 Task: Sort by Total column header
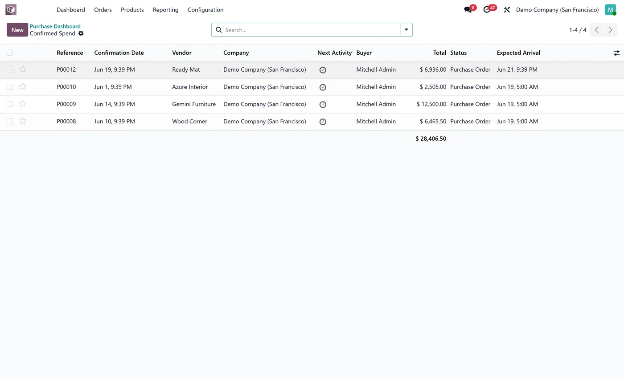tap(439, 53)
